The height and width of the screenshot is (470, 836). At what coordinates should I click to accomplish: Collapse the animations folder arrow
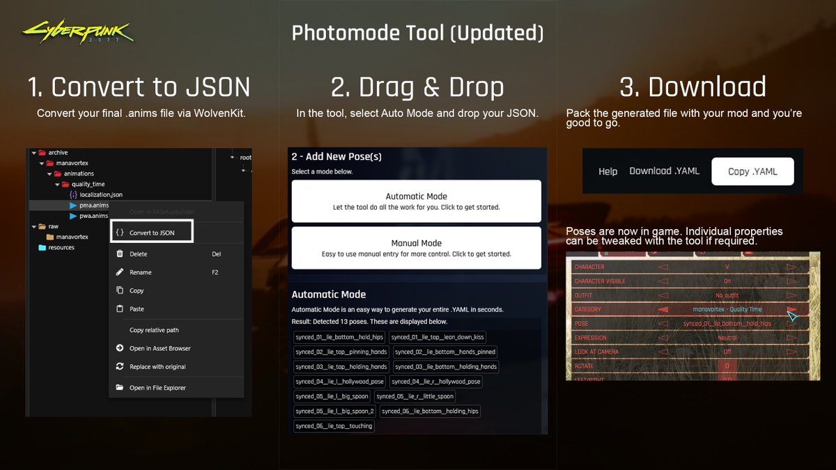(49, 173)
